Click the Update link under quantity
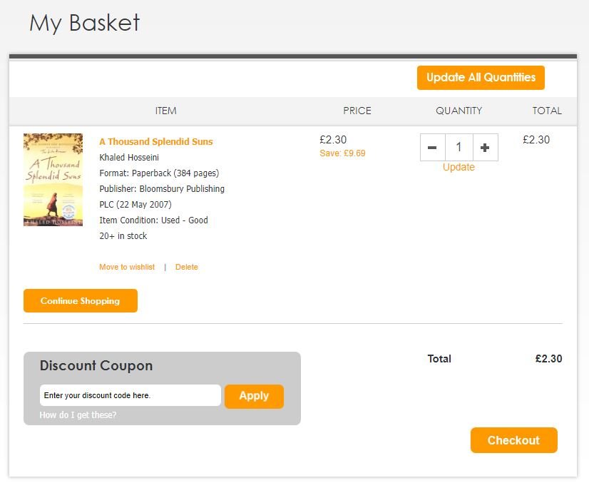 tap(459, 167)
